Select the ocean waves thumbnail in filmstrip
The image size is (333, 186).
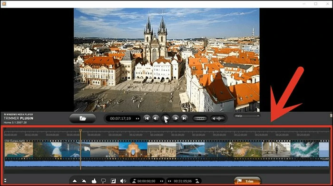305,150
